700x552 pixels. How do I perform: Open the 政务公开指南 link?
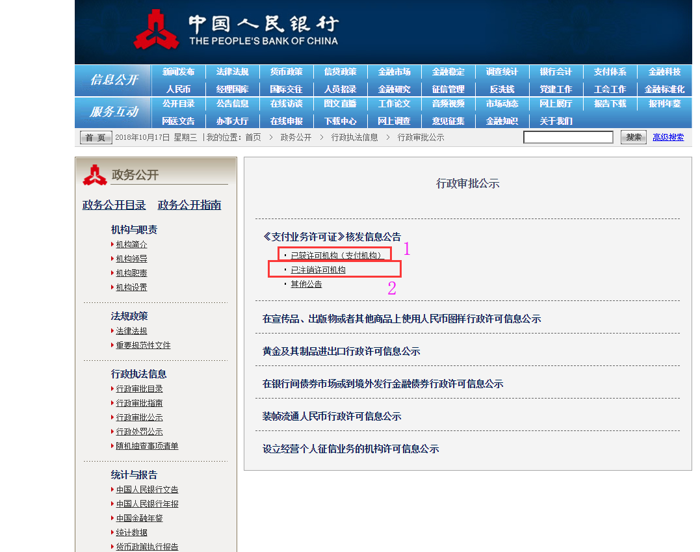click(189, 205)
